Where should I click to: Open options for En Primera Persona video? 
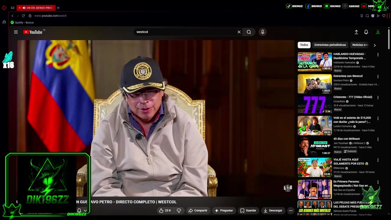pyautogui.click(x=378, y=182)
